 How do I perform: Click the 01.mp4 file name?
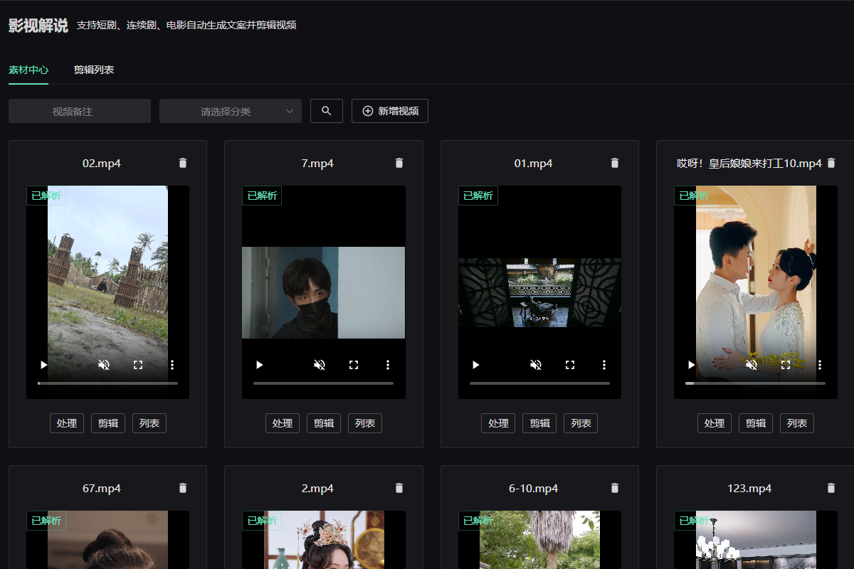point(534,164)
